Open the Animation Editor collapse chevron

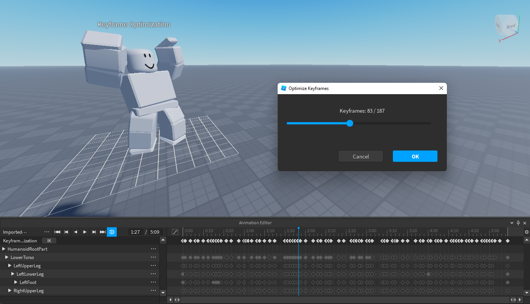pos(511,223)
